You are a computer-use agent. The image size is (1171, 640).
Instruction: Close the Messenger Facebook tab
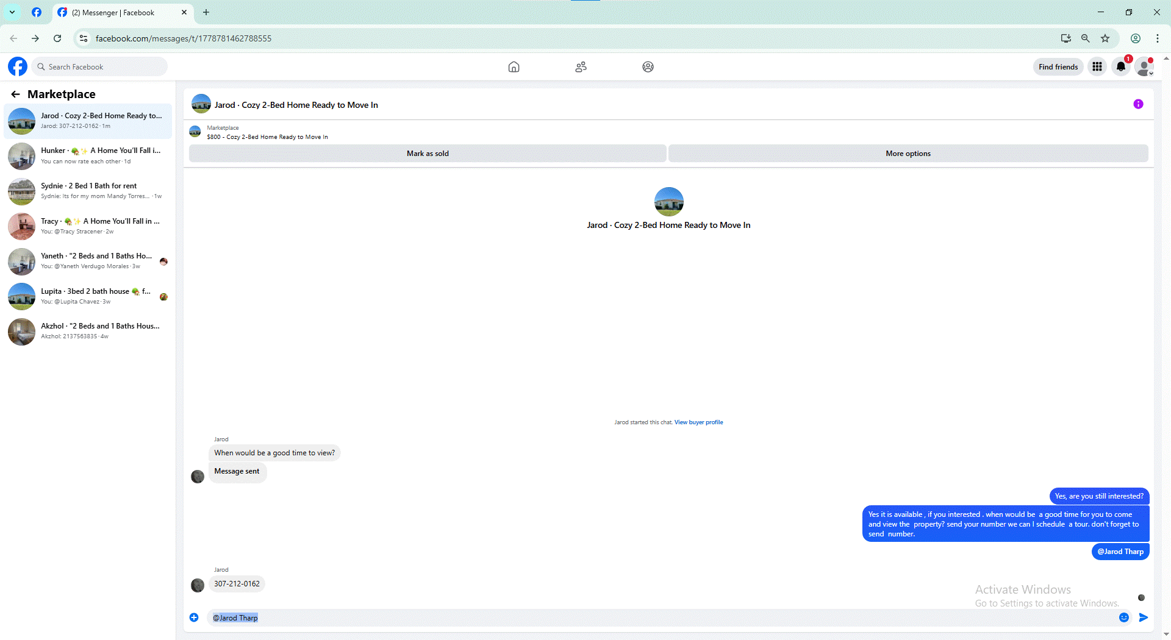[x=184, y=12]
